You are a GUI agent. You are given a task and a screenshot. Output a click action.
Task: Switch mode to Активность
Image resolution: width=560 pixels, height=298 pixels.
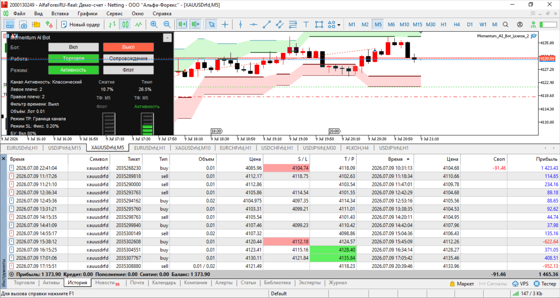(73, 70)
